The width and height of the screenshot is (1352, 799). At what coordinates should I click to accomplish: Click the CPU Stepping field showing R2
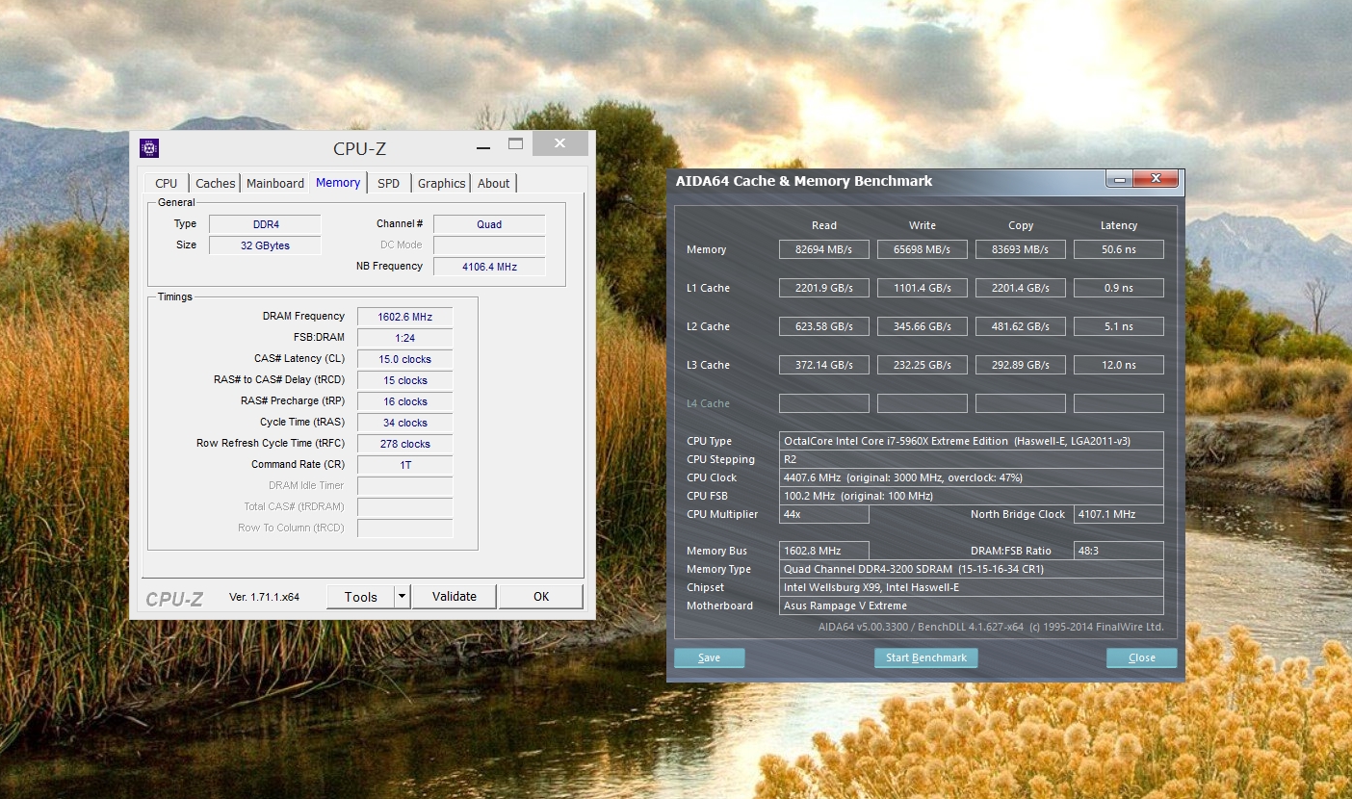point(972,459)
